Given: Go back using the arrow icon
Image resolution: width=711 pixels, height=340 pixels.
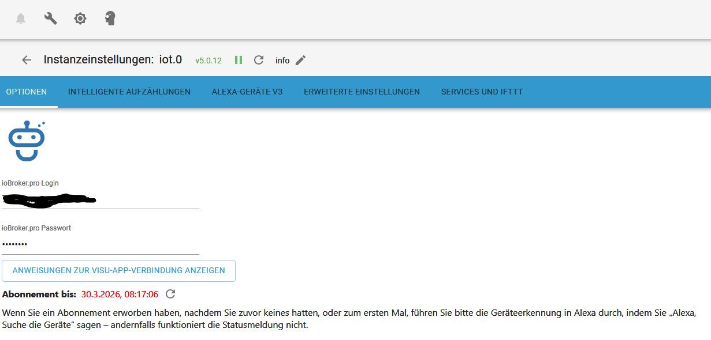Looking at the screenshot, I should click(x=26, y=60).
